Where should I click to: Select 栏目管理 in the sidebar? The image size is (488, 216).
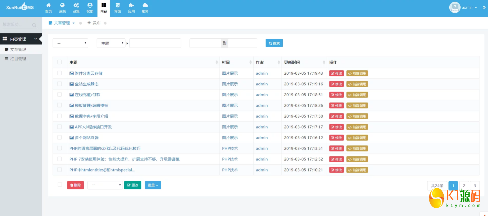coord(18,59)
